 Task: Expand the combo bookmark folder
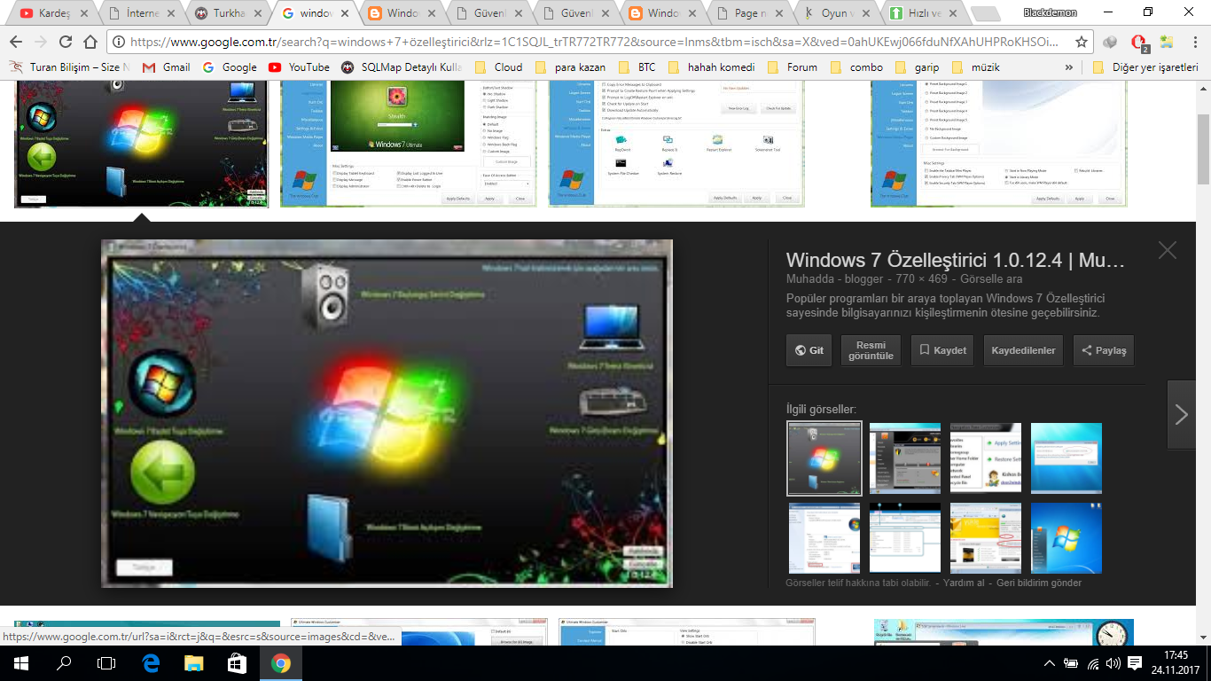(x=857, y=67)
